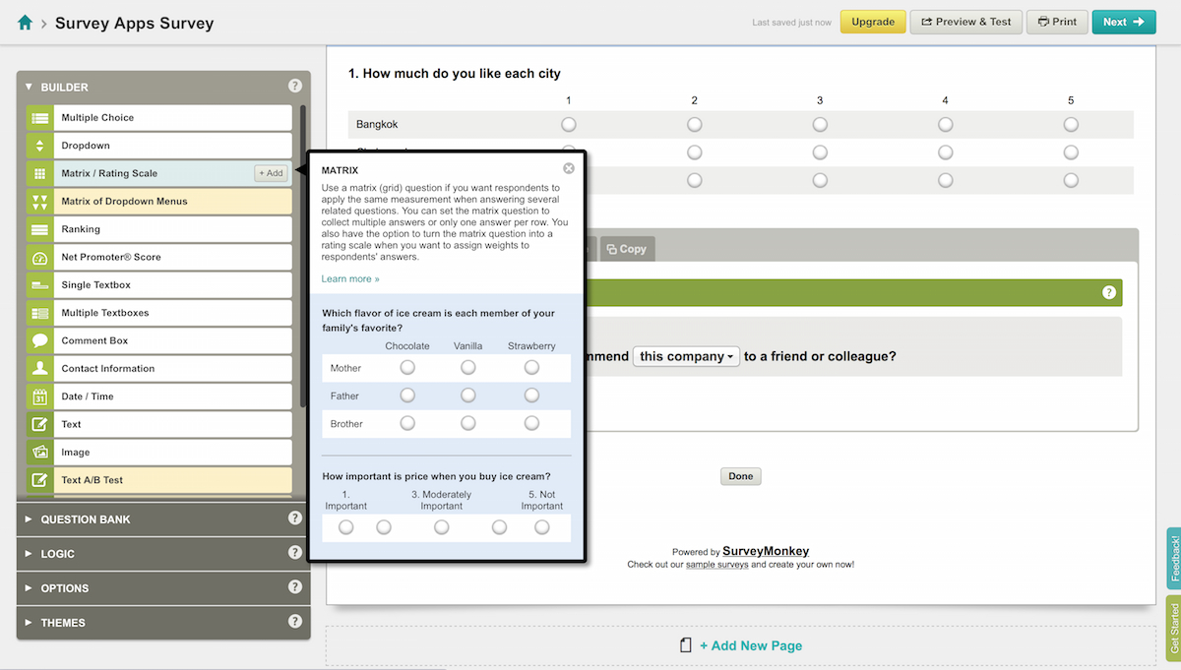Close the Matrix tooltip popup
The image size is (1181, 670).
click(569, 169)
